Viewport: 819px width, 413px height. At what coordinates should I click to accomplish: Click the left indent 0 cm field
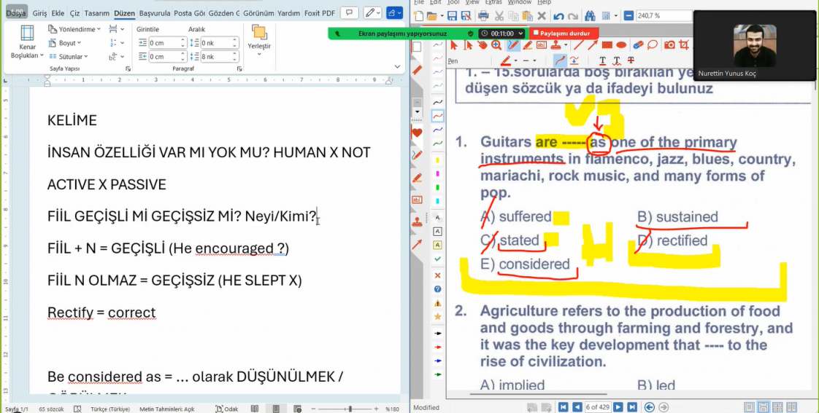pos(166,43)
